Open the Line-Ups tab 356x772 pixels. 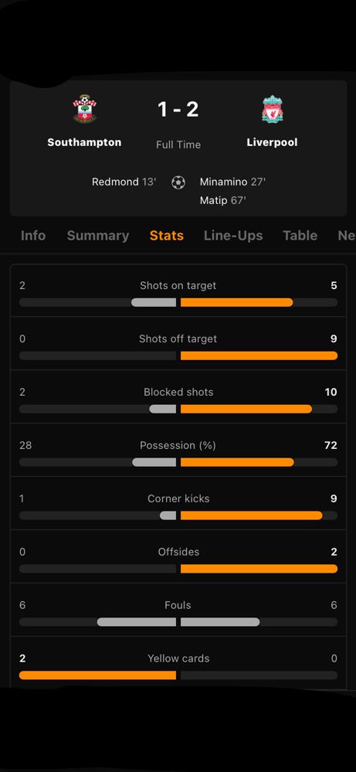coord(233,236)
